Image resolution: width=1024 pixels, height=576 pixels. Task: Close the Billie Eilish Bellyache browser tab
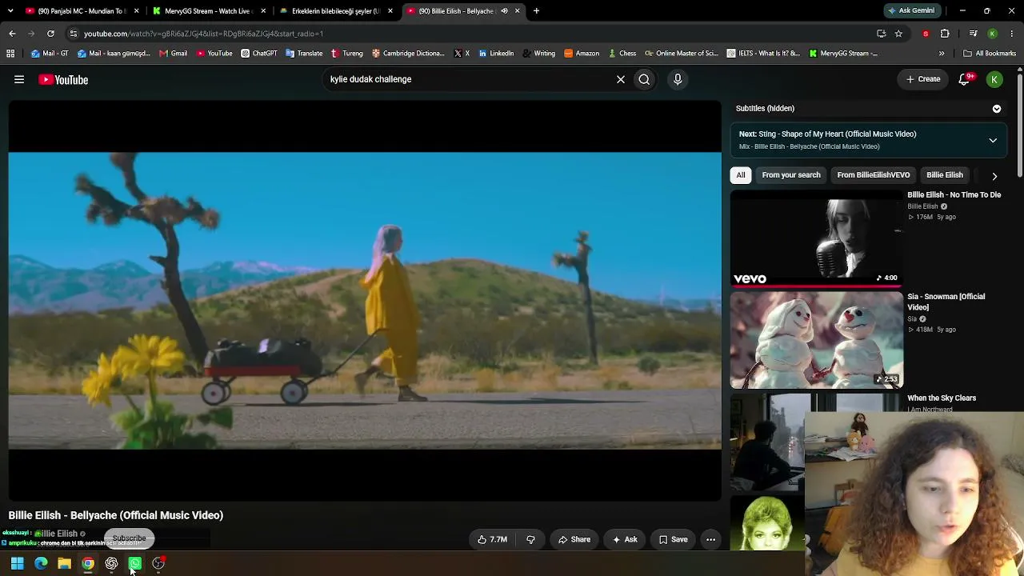coord(518,11)
